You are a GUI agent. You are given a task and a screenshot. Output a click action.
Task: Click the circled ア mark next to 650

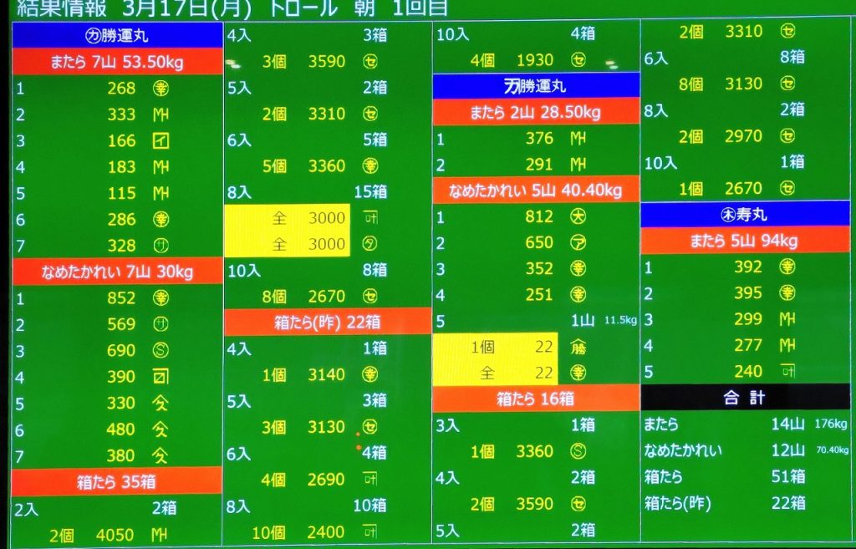tap(578, 242)
